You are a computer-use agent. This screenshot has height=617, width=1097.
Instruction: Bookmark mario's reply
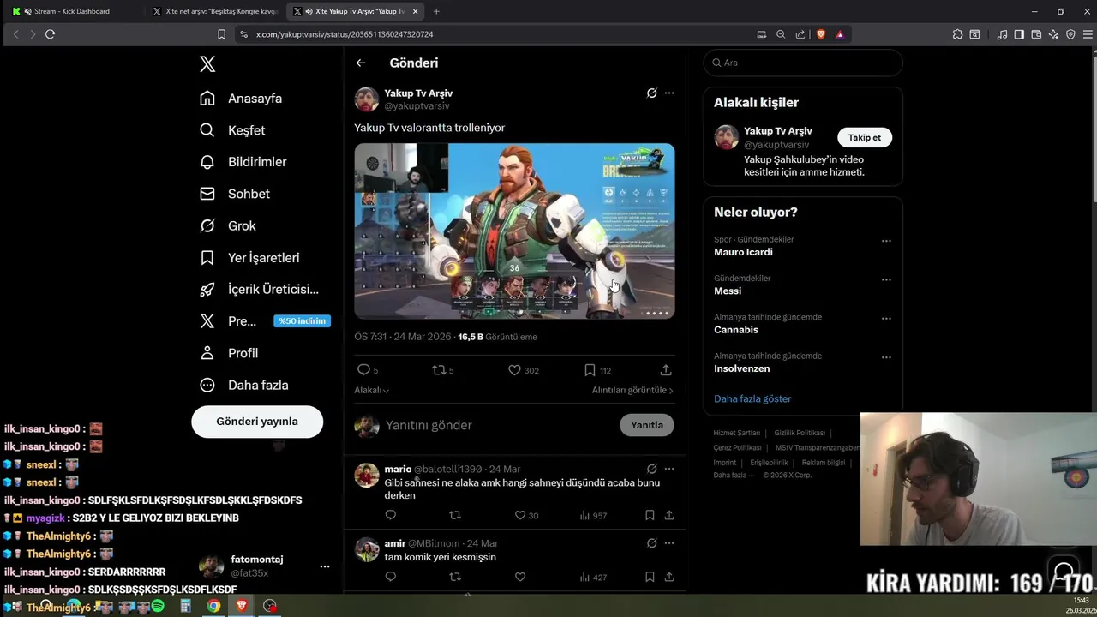650,515
